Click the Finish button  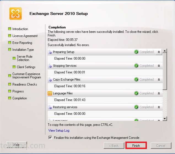136,146
